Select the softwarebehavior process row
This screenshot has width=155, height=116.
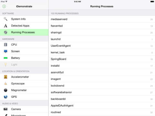102,92
